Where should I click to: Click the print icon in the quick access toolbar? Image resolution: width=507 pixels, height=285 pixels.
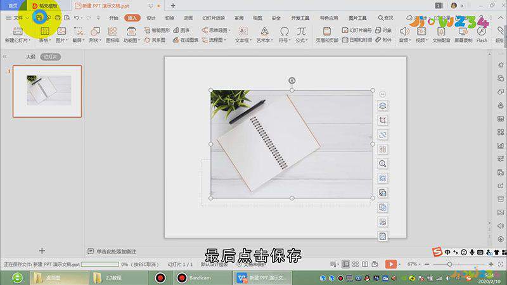(58, 18)
